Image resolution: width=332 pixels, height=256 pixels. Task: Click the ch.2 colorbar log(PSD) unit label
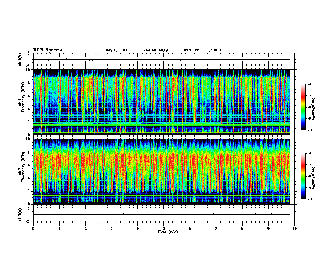point(314,178)
